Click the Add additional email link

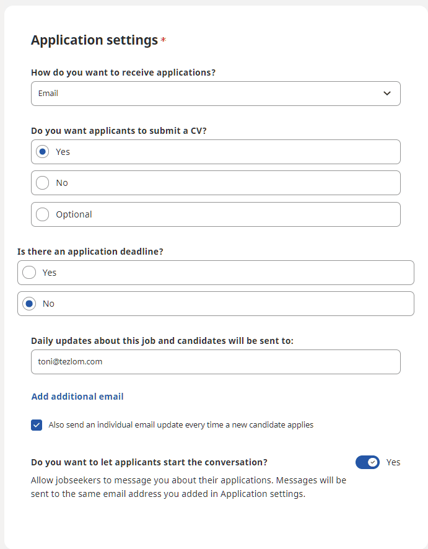pyautogui.click(x=77, y=397)
